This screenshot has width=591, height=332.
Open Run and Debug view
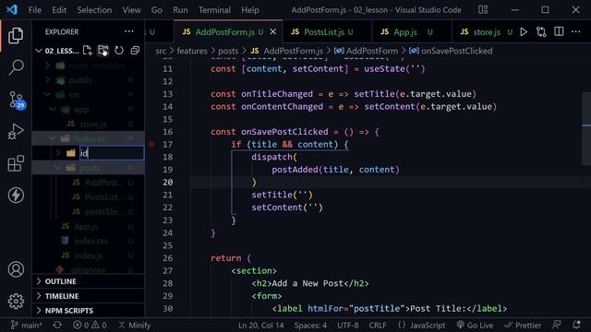[16, 131]
